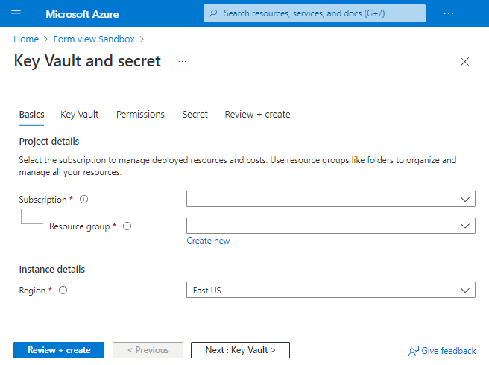Open the Azure portal hamburger menu
Screen dimensions: 489x365
(x=16, y=13)
